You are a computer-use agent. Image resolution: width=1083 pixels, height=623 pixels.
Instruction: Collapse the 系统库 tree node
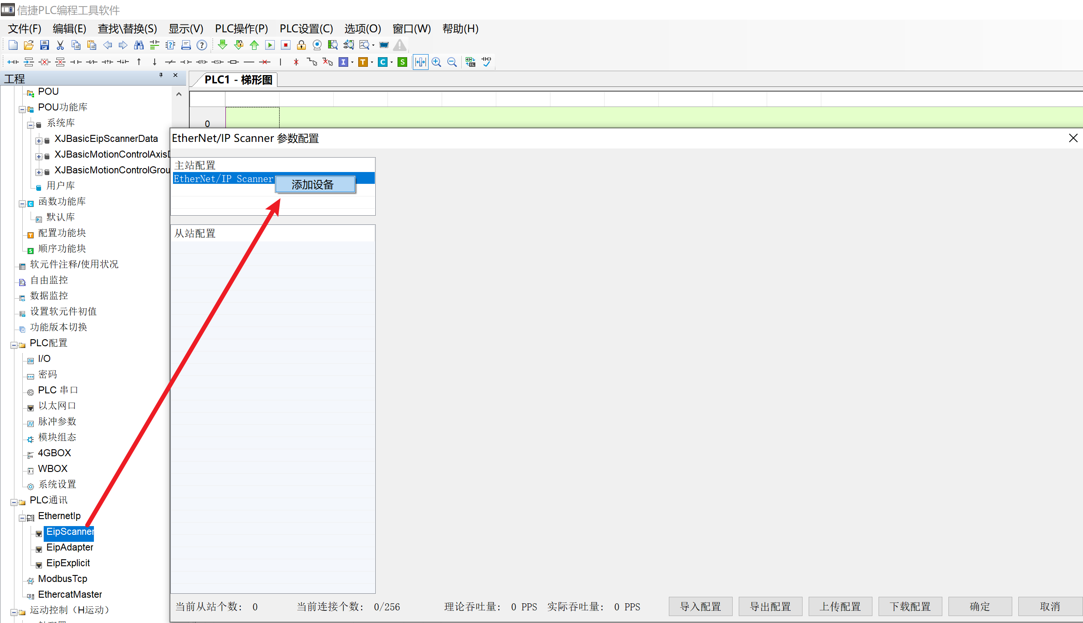(30, 125)
